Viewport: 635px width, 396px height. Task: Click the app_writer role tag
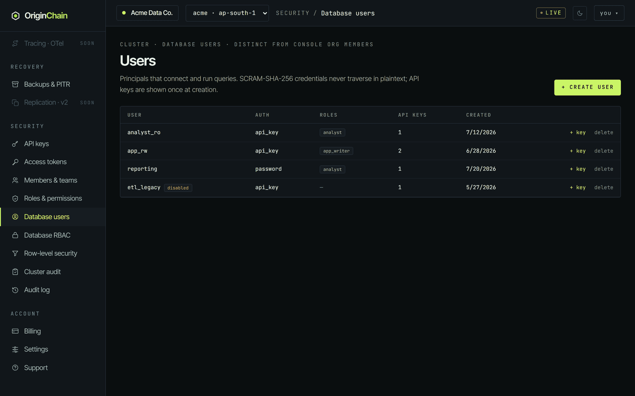(x=336, y=151)
